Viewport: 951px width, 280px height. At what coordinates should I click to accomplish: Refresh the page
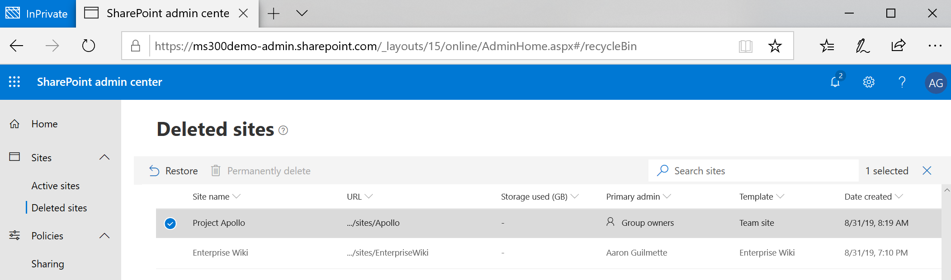click(89, 46)
